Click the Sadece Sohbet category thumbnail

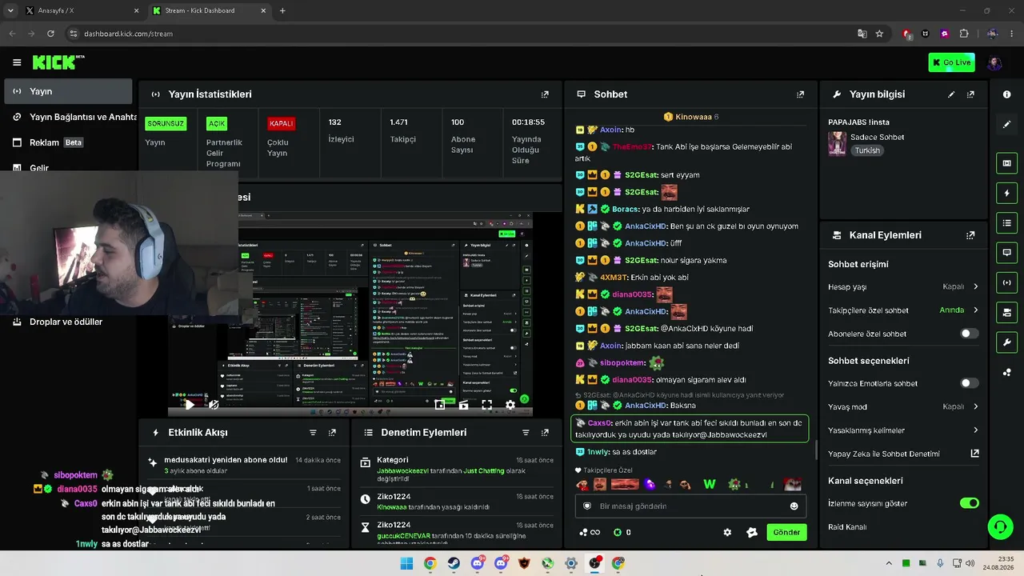pyautogui.click(x=837, y=143)
